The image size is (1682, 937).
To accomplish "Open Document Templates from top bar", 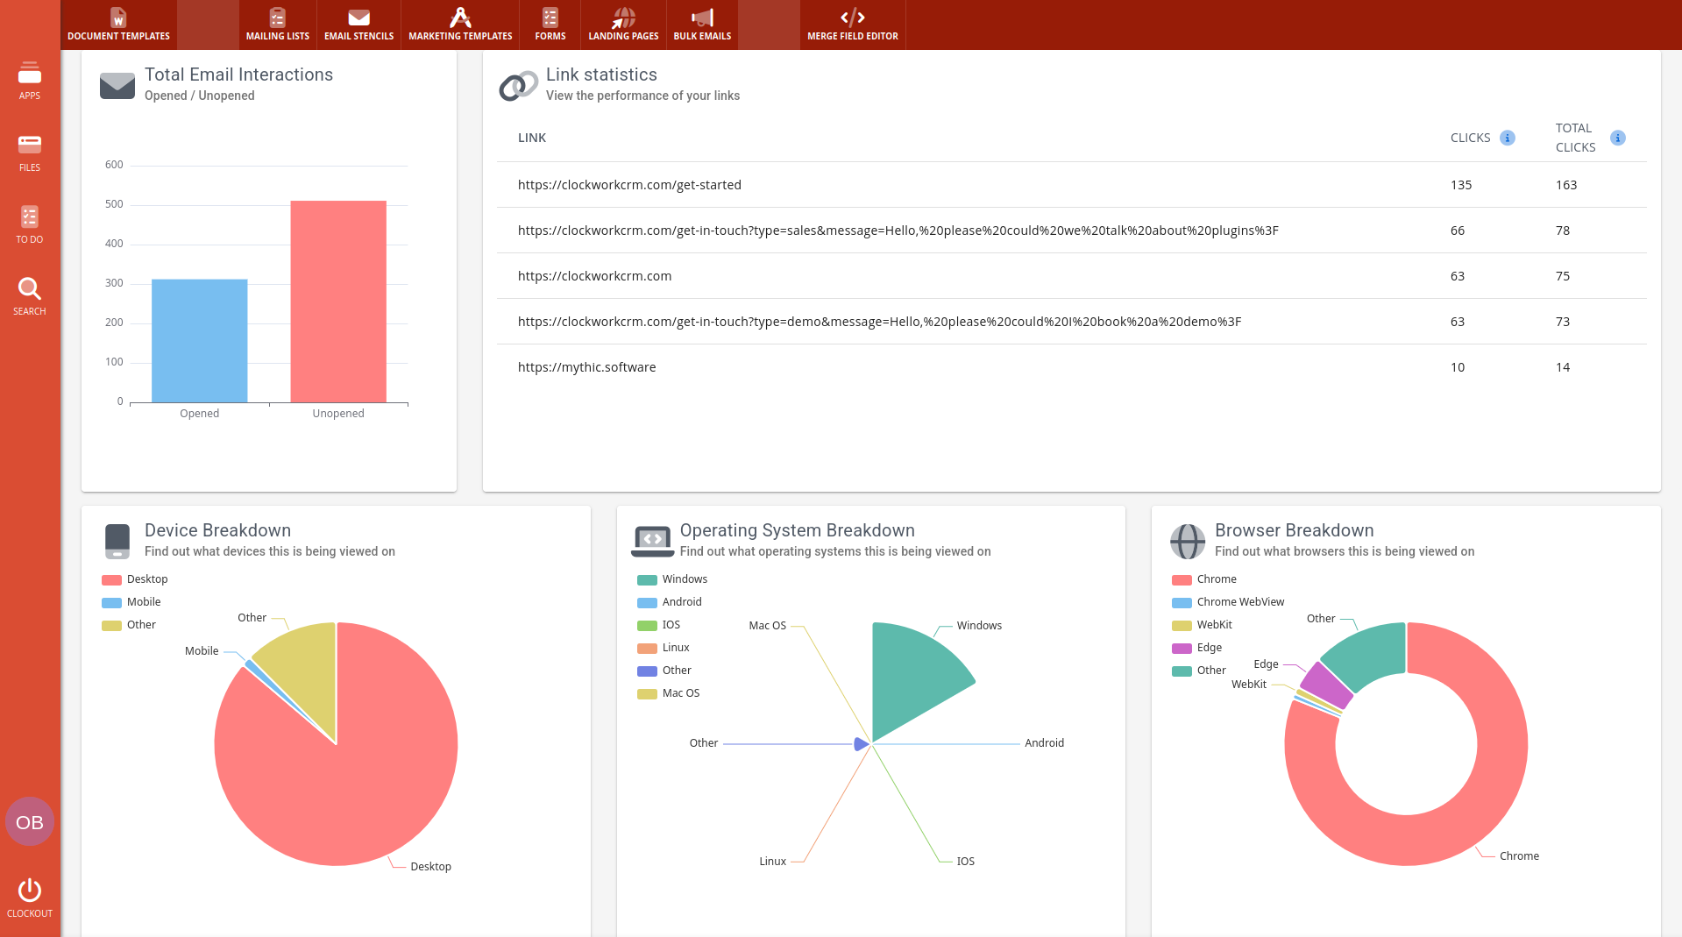I will click(x=118, y=25).
